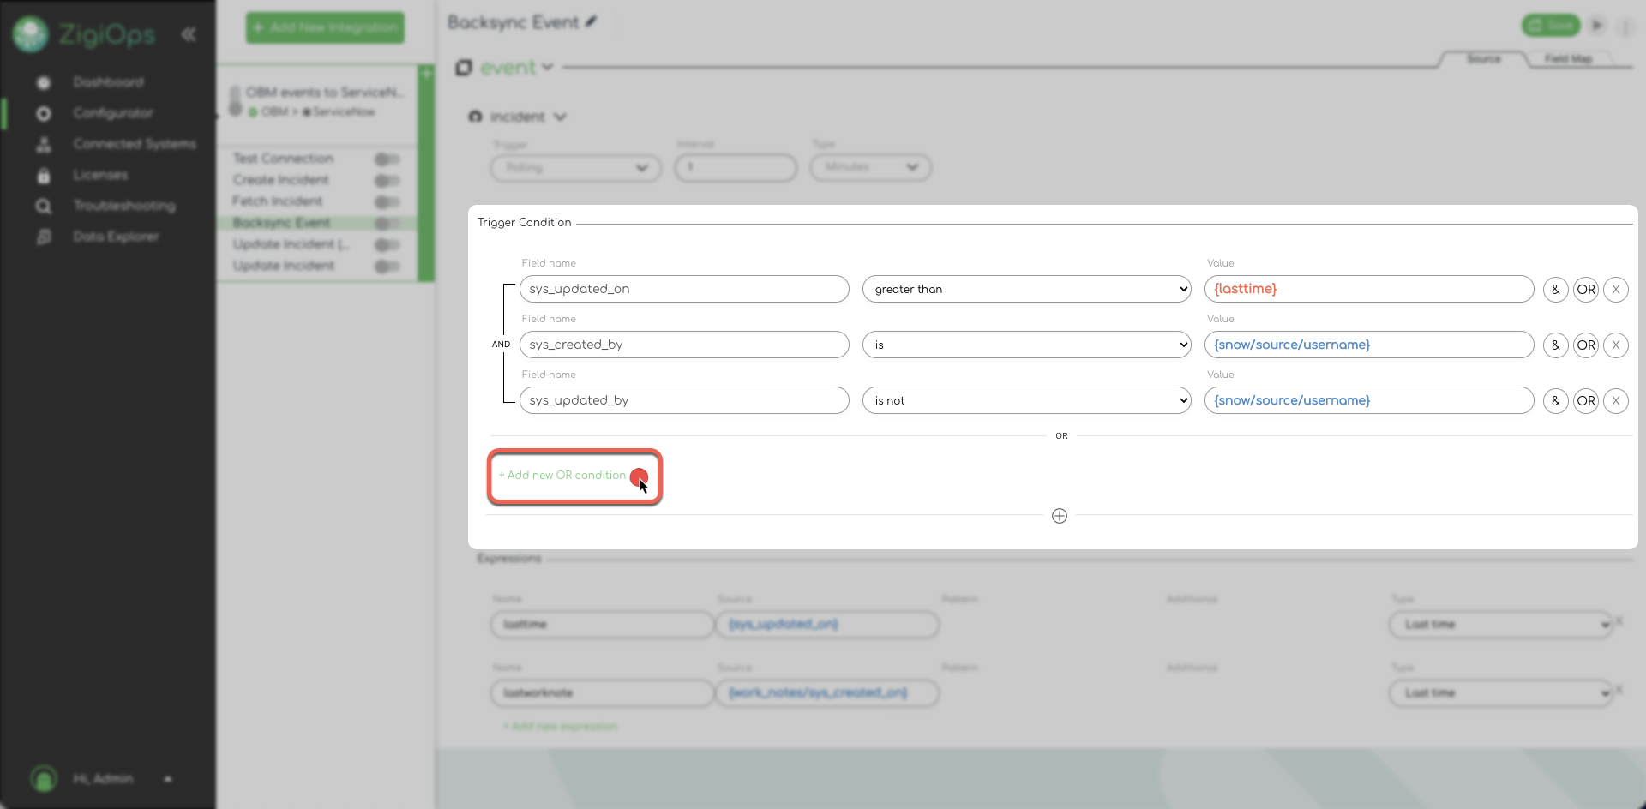Viewport: 1646px width, 809px height.
Task: Click '+ Add new OR condition' link
Action: click(x=562, y=476)
